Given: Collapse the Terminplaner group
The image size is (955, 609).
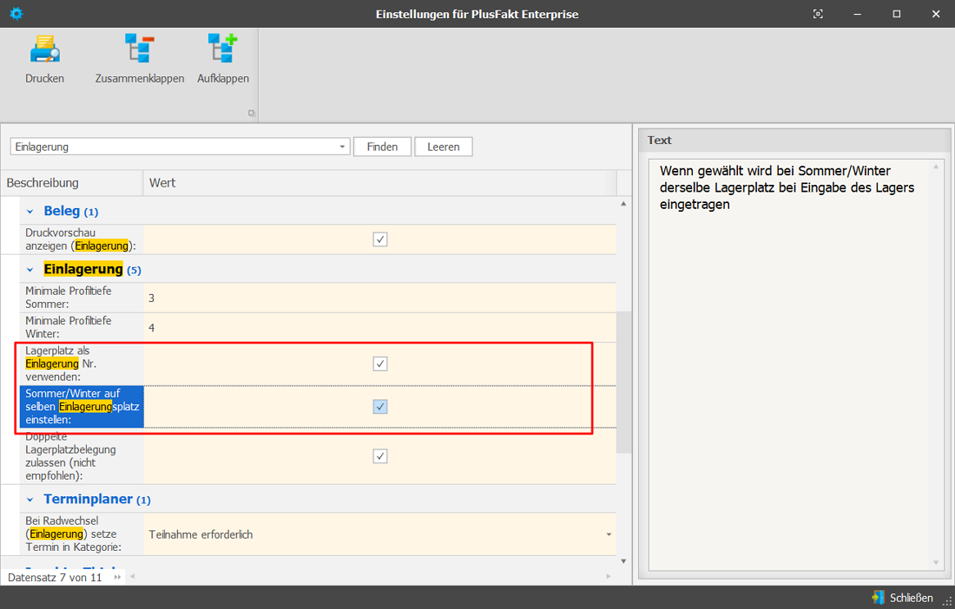Looking at the screenshot, I should pyautogui.click(x=30, y=500).
